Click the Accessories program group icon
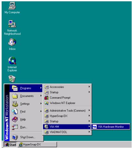Viewport: 133px width, 149px height. 46,87
